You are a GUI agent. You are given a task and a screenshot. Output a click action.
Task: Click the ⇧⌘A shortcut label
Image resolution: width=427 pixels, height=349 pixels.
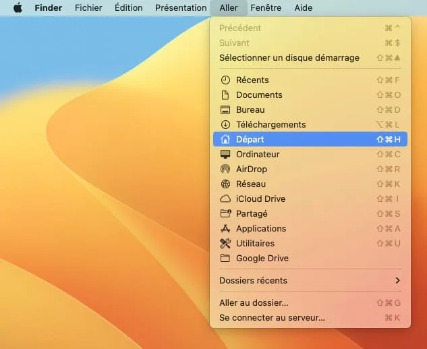click(389, 229)
